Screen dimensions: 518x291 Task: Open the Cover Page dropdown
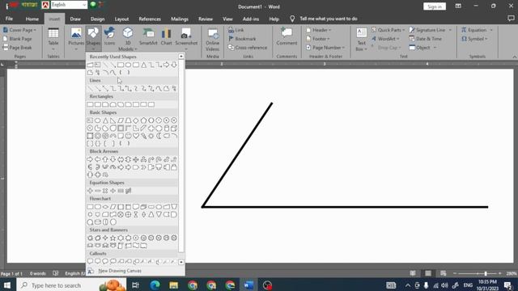point(19,30)
